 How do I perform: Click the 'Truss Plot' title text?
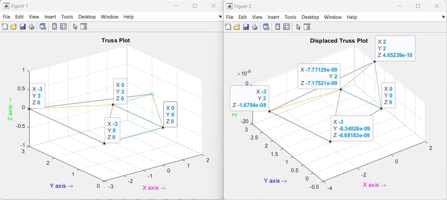click(116, 40)
